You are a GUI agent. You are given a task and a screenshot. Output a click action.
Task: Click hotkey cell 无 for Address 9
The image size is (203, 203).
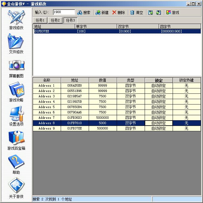[187, 128]
